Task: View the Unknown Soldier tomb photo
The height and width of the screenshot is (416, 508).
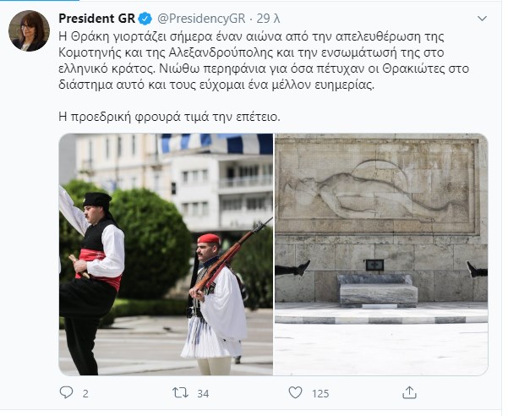Action: click(x=381, y=255)
